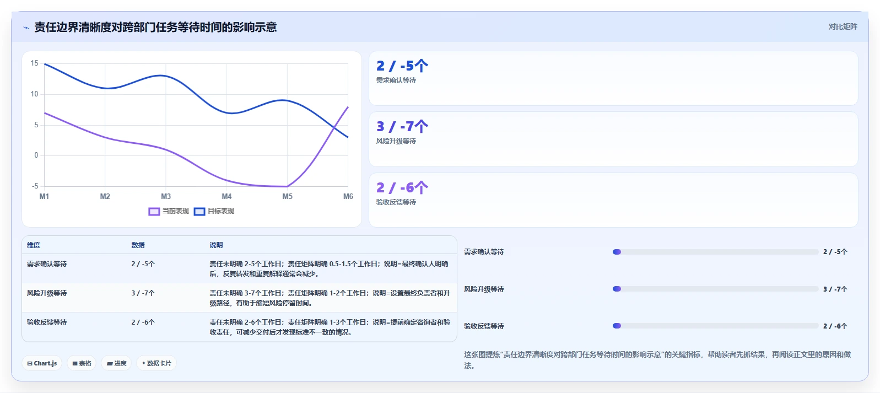
Task: Click description starting 责任未明确 2-6个工作日
Action: pos(330,327)
